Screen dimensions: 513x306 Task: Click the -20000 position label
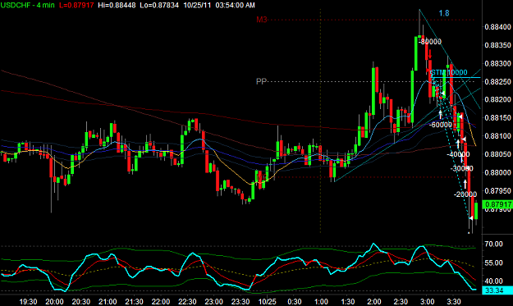pos(465,194)
